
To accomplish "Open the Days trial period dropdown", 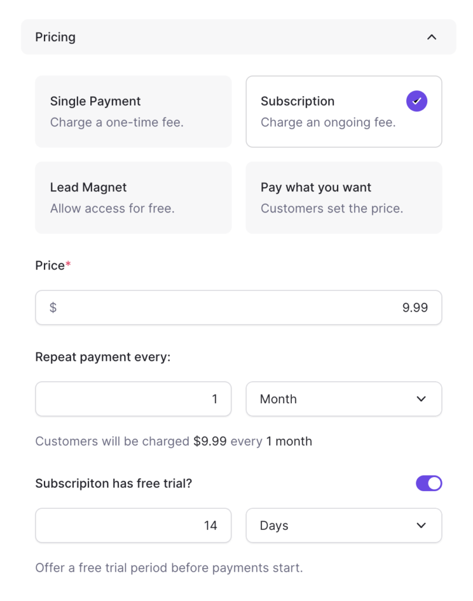I will 343,525.
